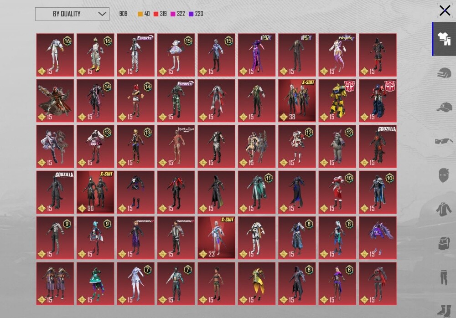Screen dimensions: 456x318
Task: Open the pants category sidebar icon
Action: click(444, 277)
